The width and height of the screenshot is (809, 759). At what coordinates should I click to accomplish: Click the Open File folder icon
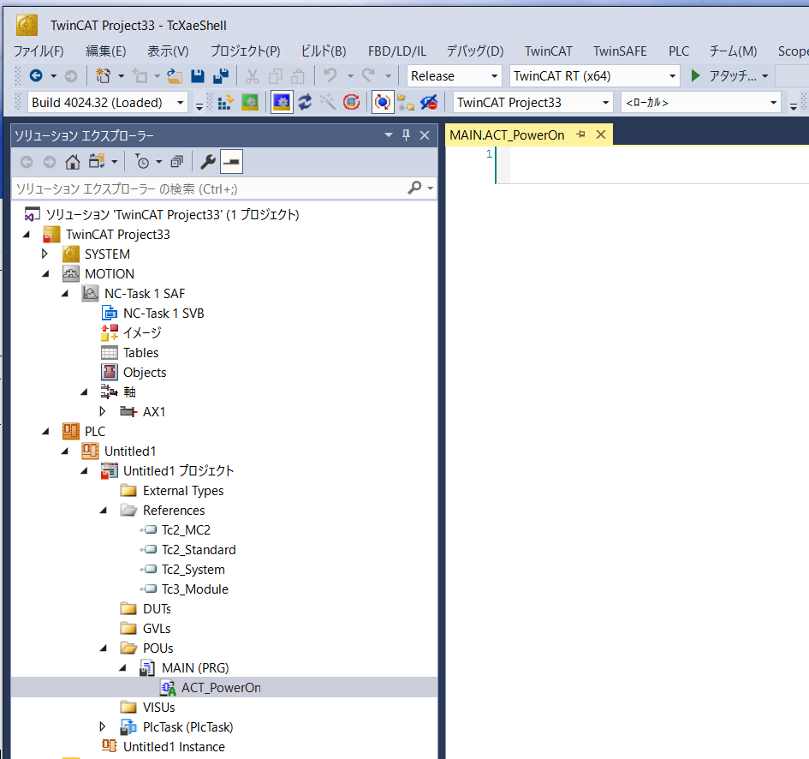[175, 76]
